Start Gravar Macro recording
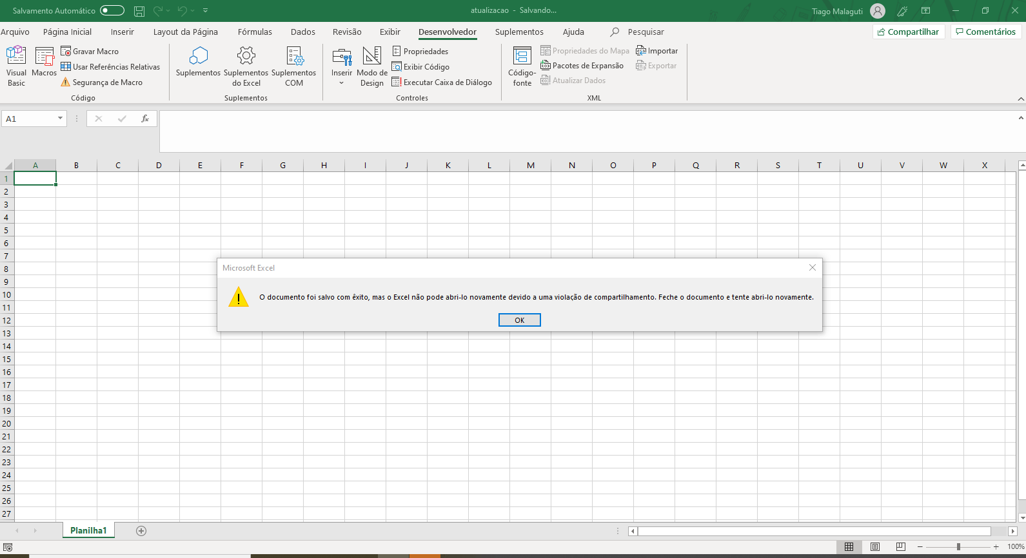The height and width of the screenshot is (558, 1026). point(90,51)
